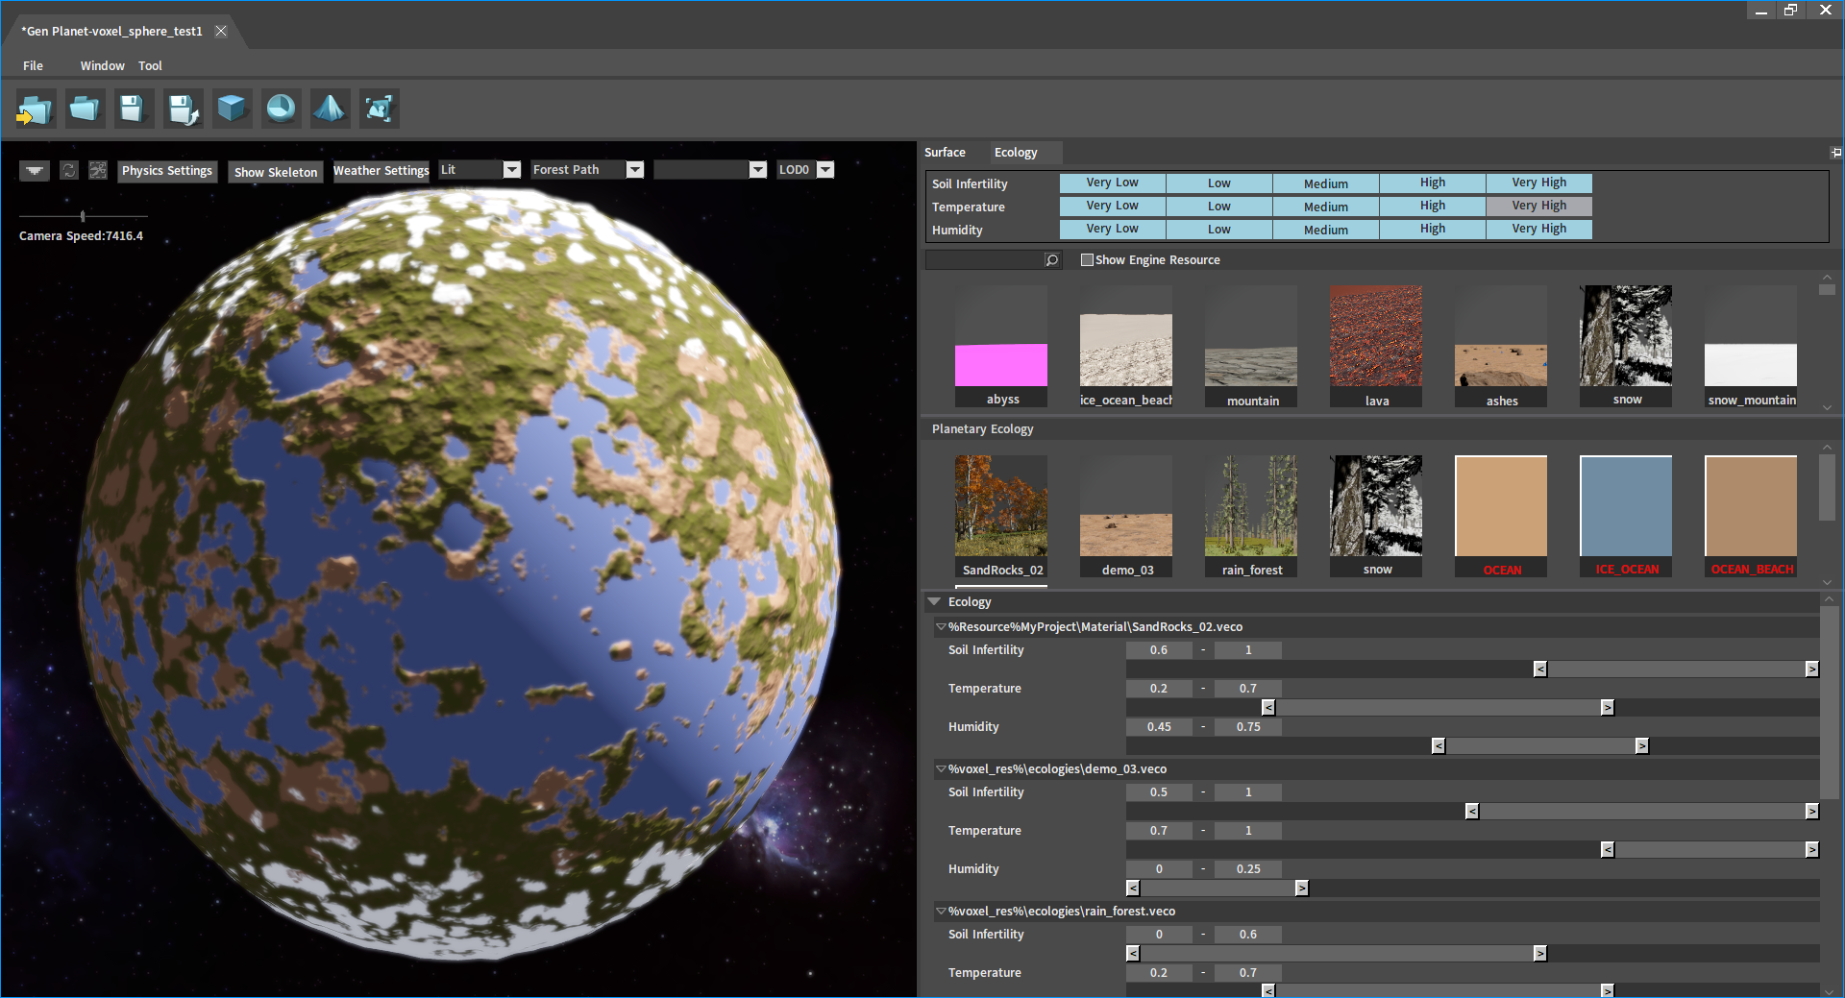Select the snow_mountain resource thumbnail
This screenshot has height=998, width=1845.
(1751, 347)
